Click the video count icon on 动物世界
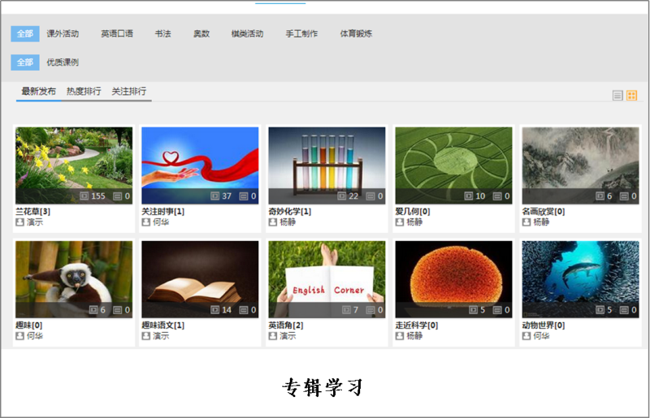This screenshot has height=418, width=650. (x=600, y=310)
